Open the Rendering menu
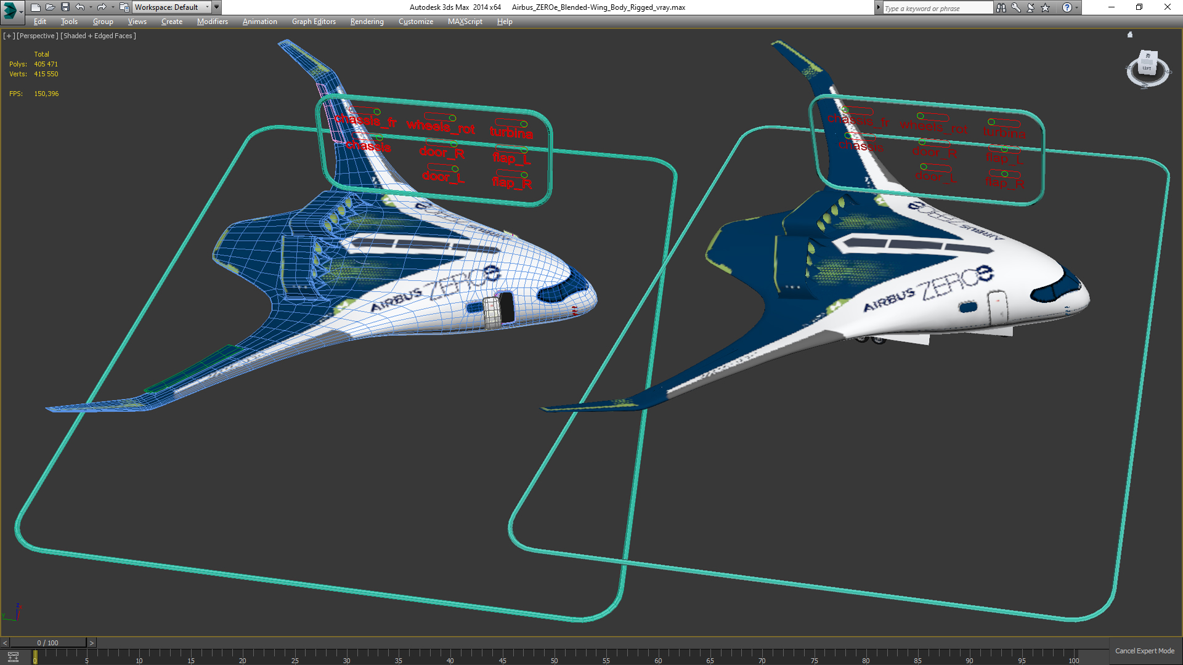The height and width of the screenshot is (665, 1183). coord(367,22)
